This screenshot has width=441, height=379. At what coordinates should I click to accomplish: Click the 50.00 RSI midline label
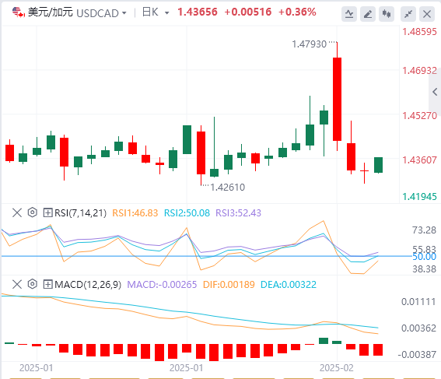[424, 257]
